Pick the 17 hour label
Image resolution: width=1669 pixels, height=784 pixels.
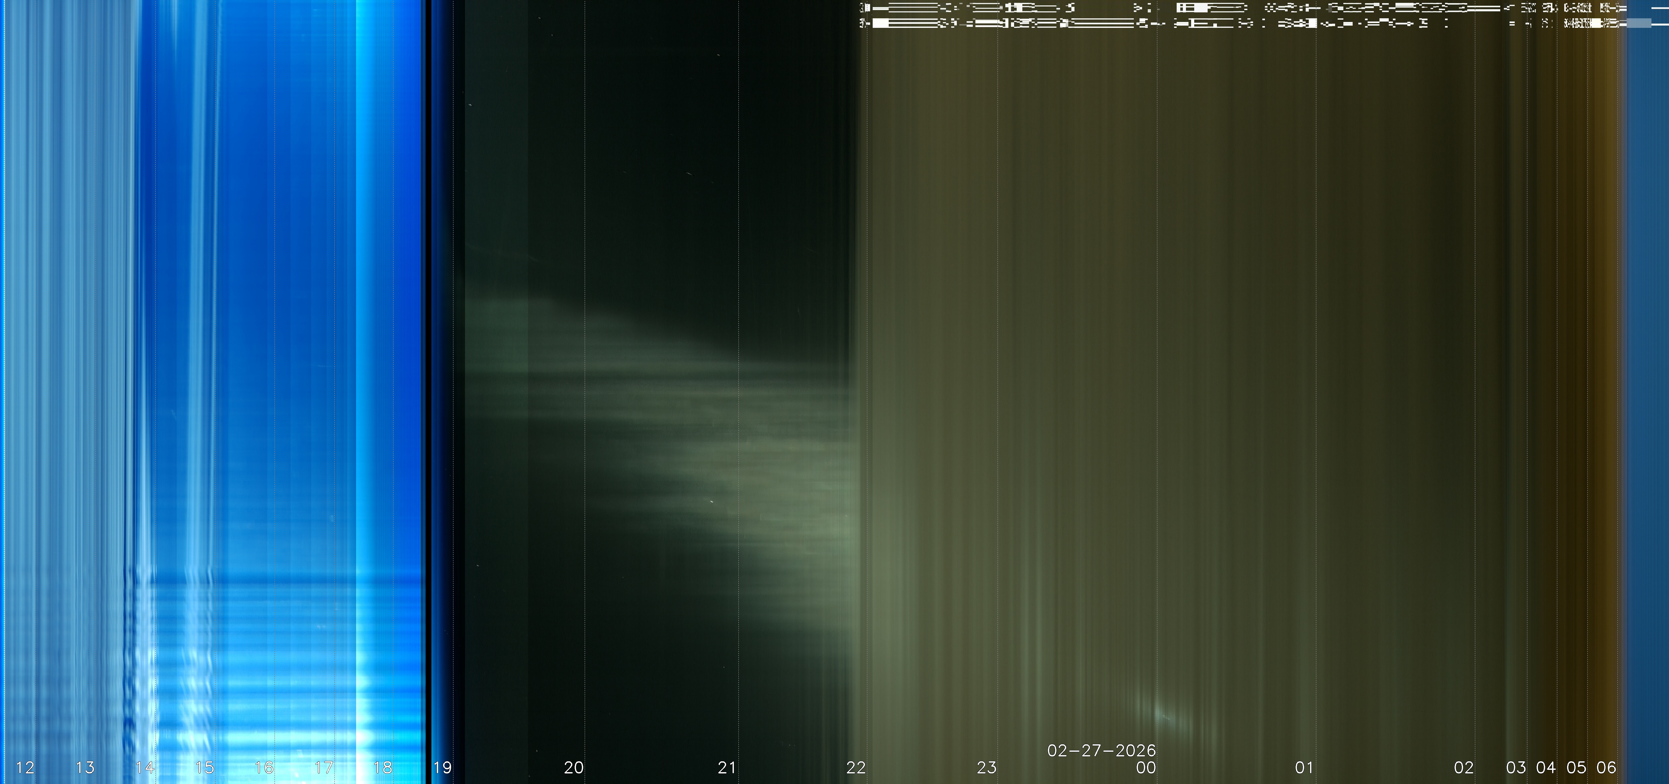[x=324, y=768]
